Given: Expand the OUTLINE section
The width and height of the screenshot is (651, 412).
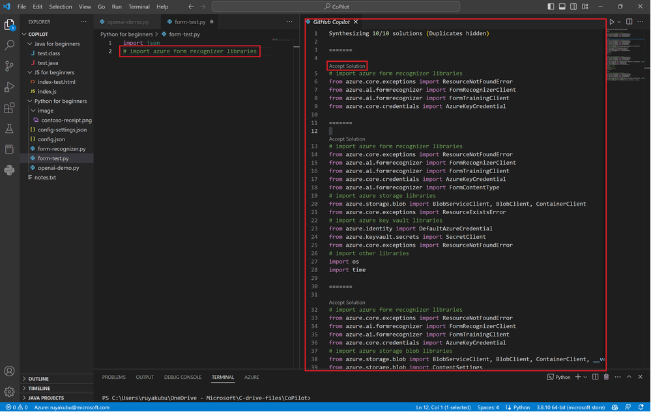Looking at the screenshot, I should click(x=38, y=379).
